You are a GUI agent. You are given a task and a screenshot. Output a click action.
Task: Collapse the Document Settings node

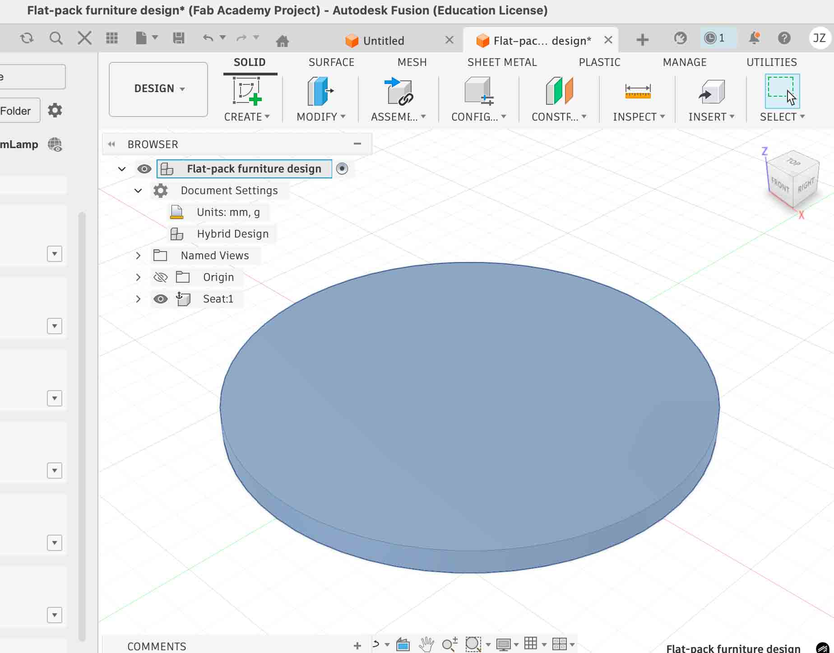tap(138, 191)
